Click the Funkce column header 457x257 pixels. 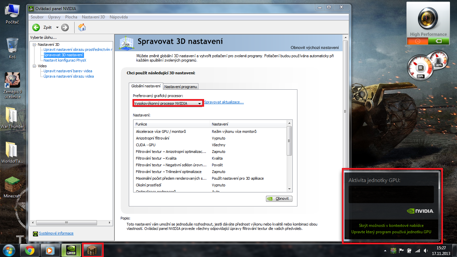pos(172,124)
